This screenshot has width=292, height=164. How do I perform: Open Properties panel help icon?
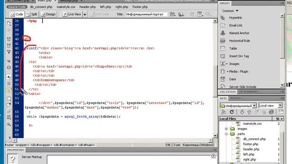tap(213, 156)
